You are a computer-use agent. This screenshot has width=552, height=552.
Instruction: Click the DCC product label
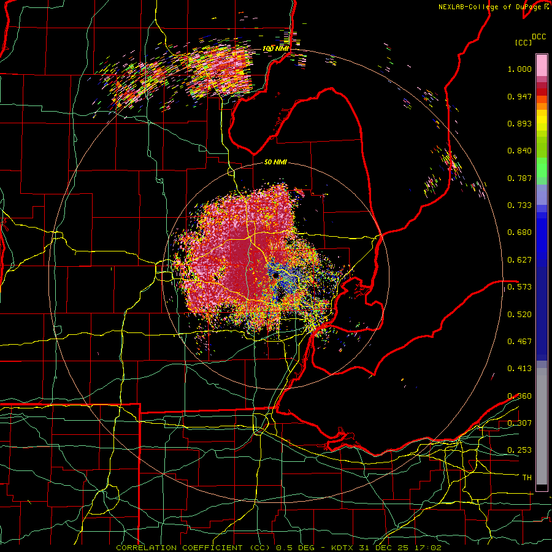(x=539, y=37)
